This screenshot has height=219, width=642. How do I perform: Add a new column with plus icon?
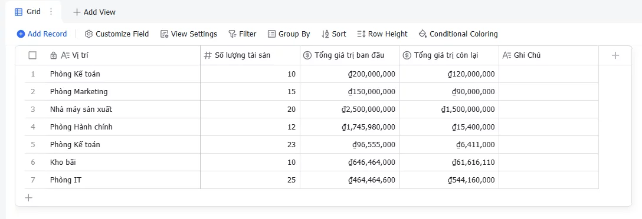pyautogui.click(x=615, y=55)
